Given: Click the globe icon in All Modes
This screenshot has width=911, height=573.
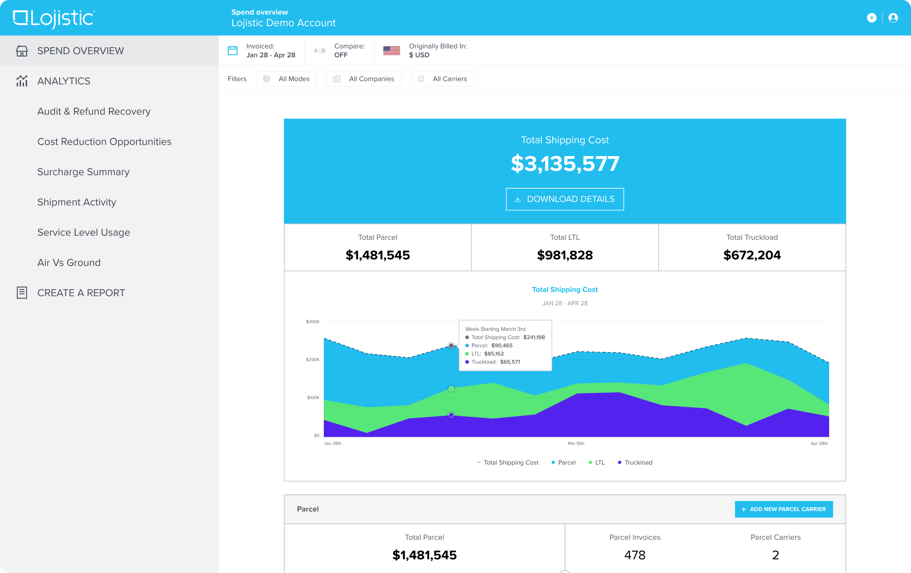Looking at the screenshot, I should [266, 79].
